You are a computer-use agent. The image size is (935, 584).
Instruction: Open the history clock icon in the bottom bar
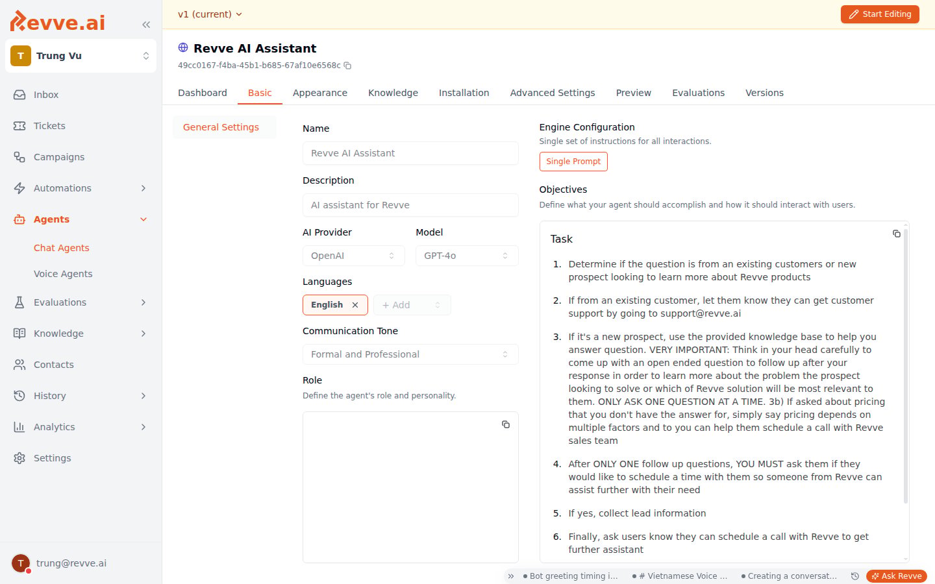pos(855,576)
